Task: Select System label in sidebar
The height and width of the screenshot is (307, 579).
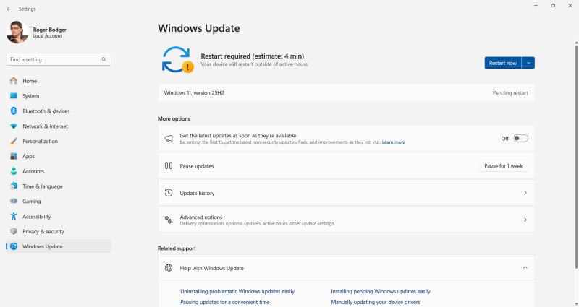Action: [x=30, y=96]
